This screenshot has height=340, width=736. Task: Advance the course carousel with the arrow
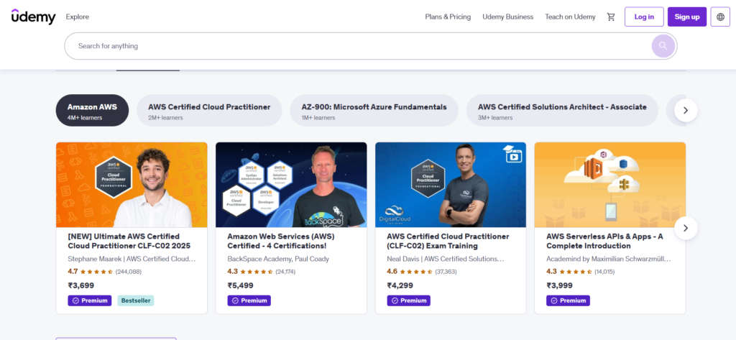tap(685, 229)
